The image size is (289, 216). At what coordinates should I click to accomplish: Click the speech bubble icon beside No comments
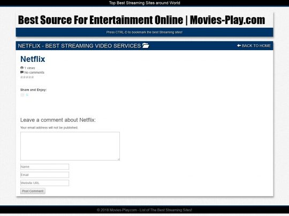[22, 72]
